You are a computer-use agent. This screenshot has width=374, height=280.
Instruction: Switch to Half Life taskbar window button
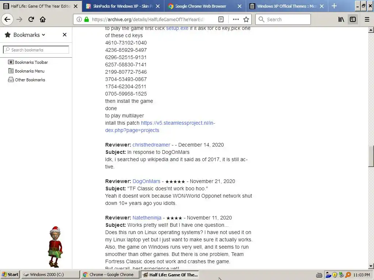tap(169, 275)
